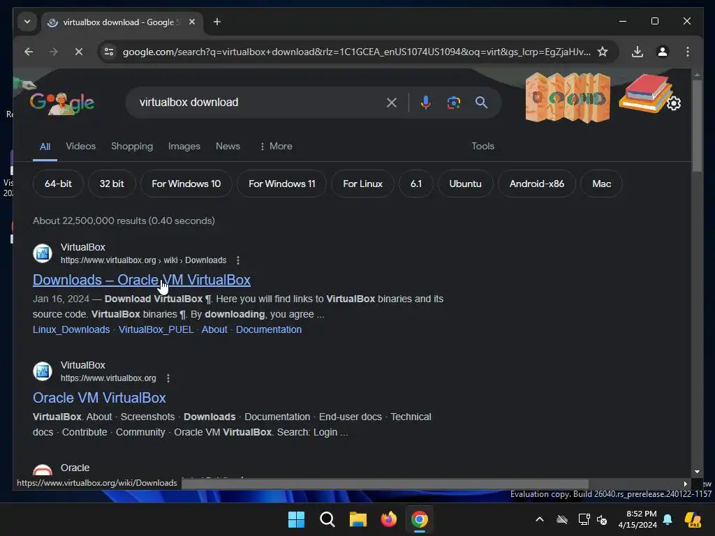Filter by 64-bit chip
The width and height of the screenshot is (715, 536).
(58, 184)
